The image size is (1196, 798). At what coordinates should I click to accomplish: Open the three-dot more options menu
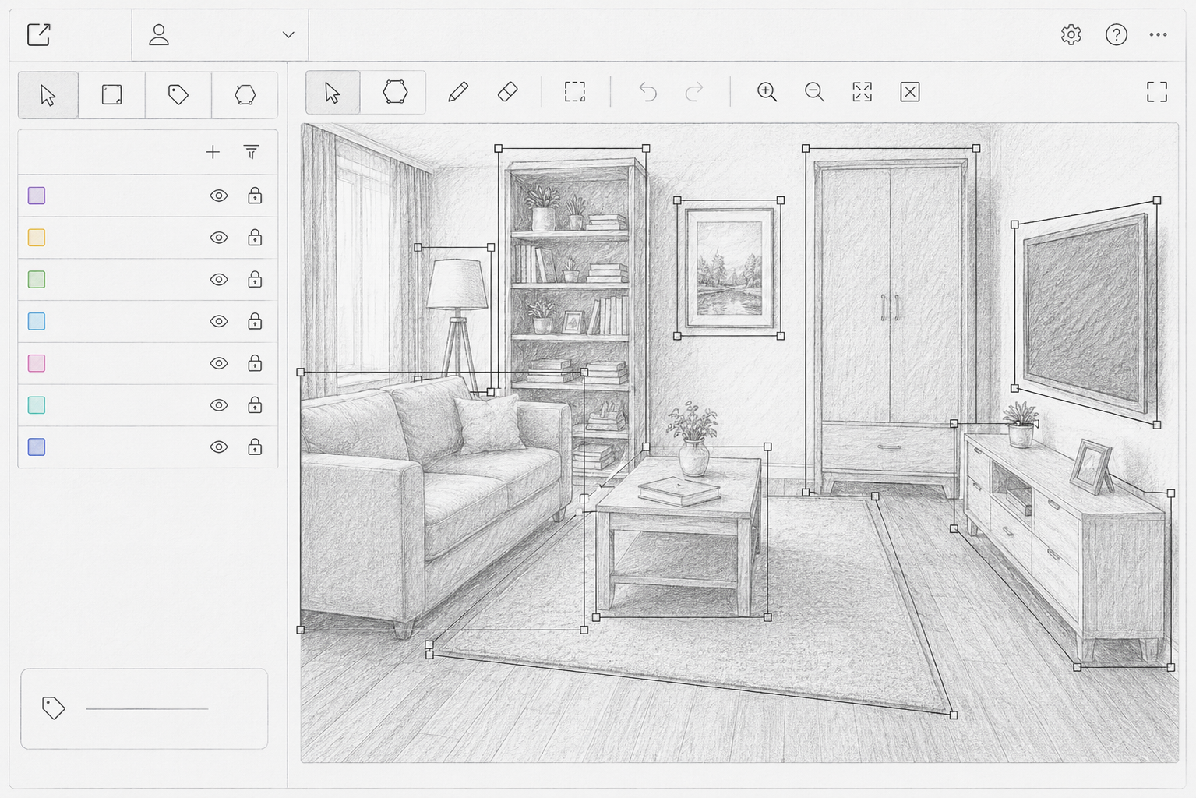coord(1159,34)
